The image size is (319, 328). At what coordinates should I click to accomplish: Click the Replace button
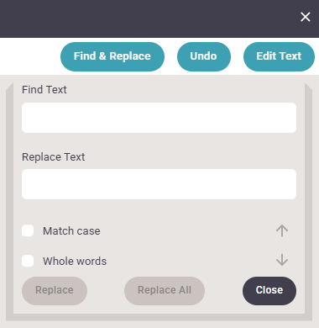55,290
